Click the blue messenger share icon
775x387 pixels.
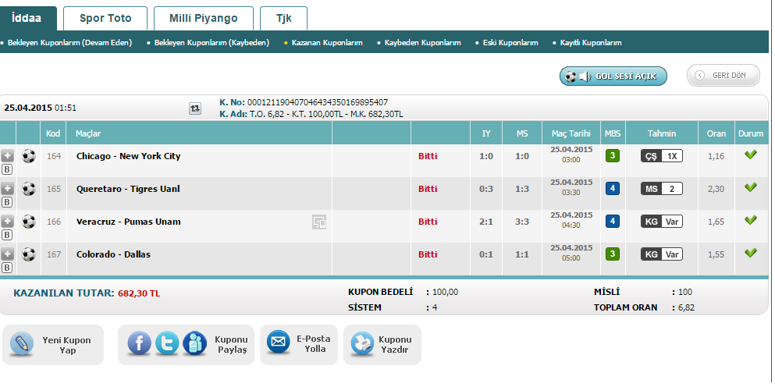(x=195, y=343)
